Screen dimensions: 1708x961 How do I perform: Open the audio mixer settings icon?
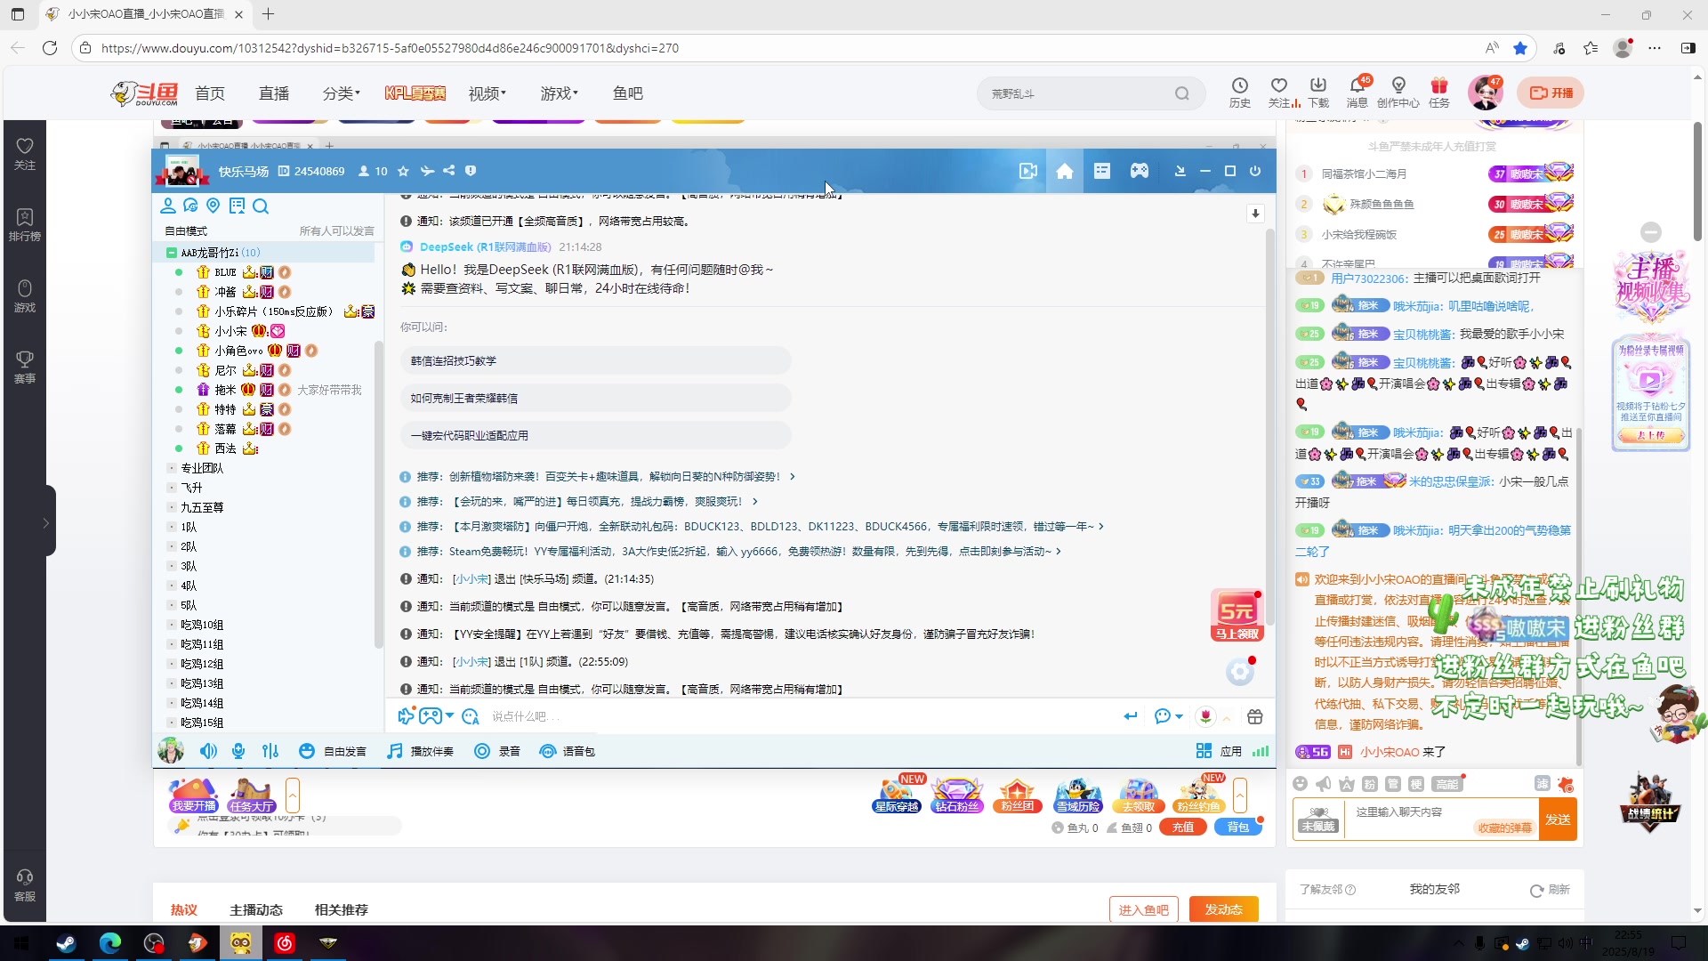coord(270,751)
